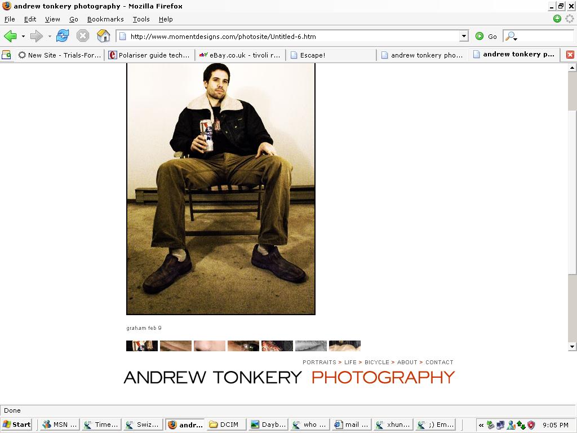Open the BICYCLE link

377,363
